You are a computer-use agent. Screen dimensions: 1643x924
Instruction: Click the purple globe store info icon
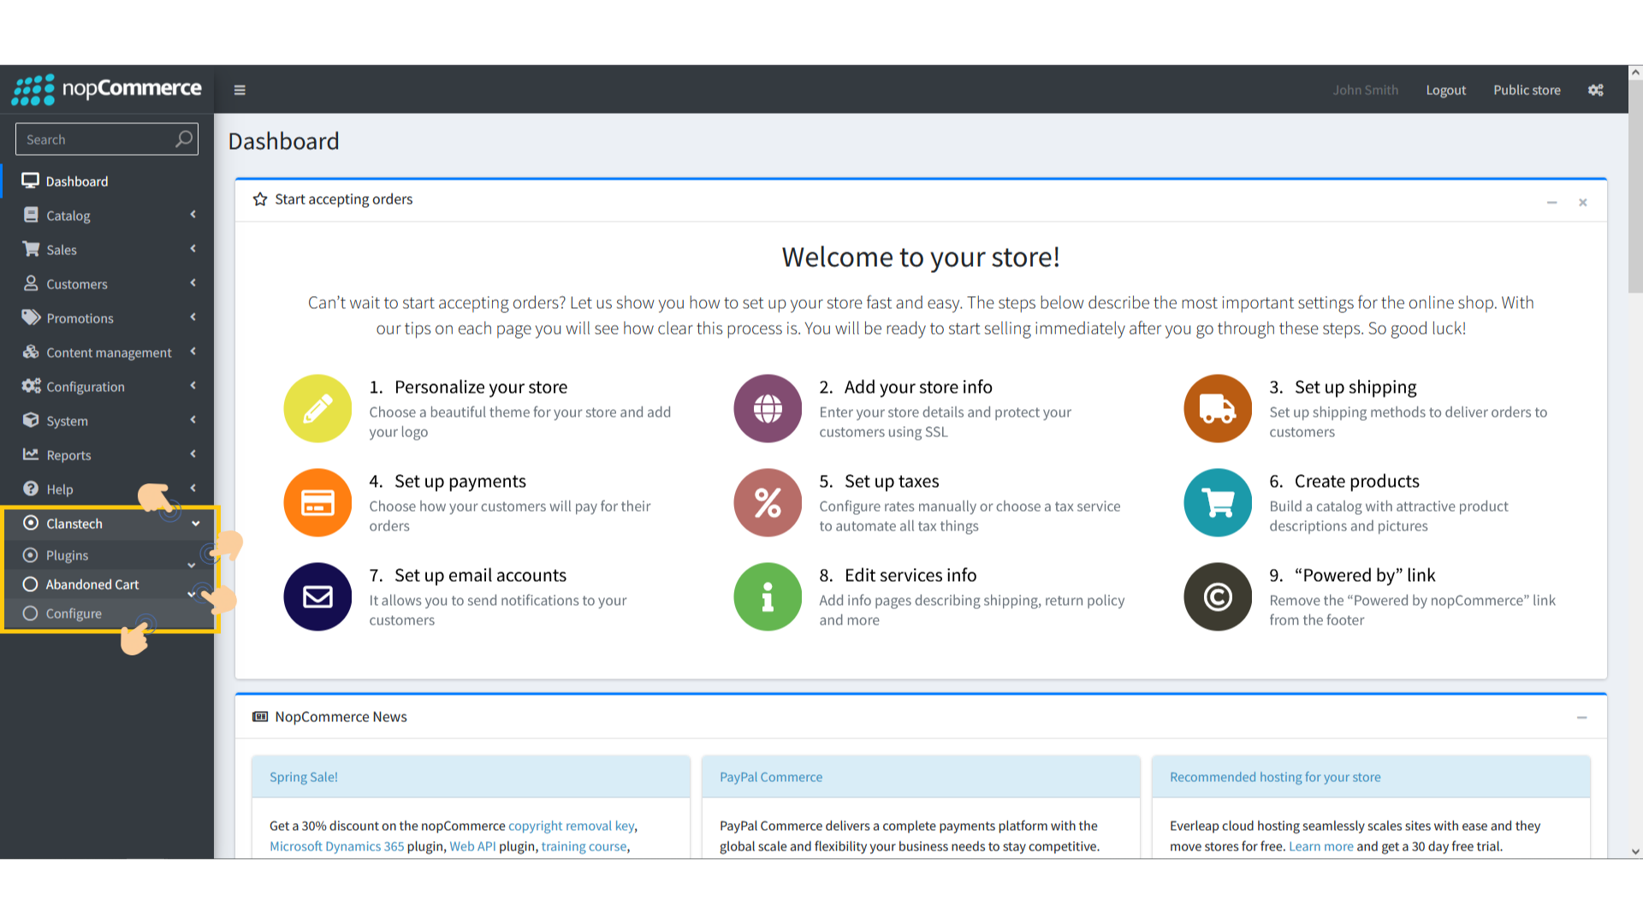(x=768, y=409)
